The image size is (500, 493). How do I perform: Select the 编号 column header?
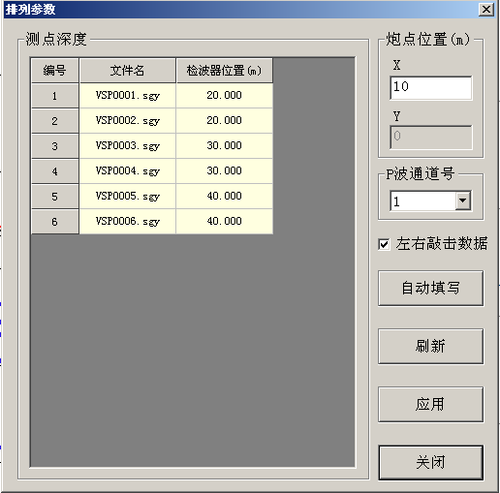point(55,70)
